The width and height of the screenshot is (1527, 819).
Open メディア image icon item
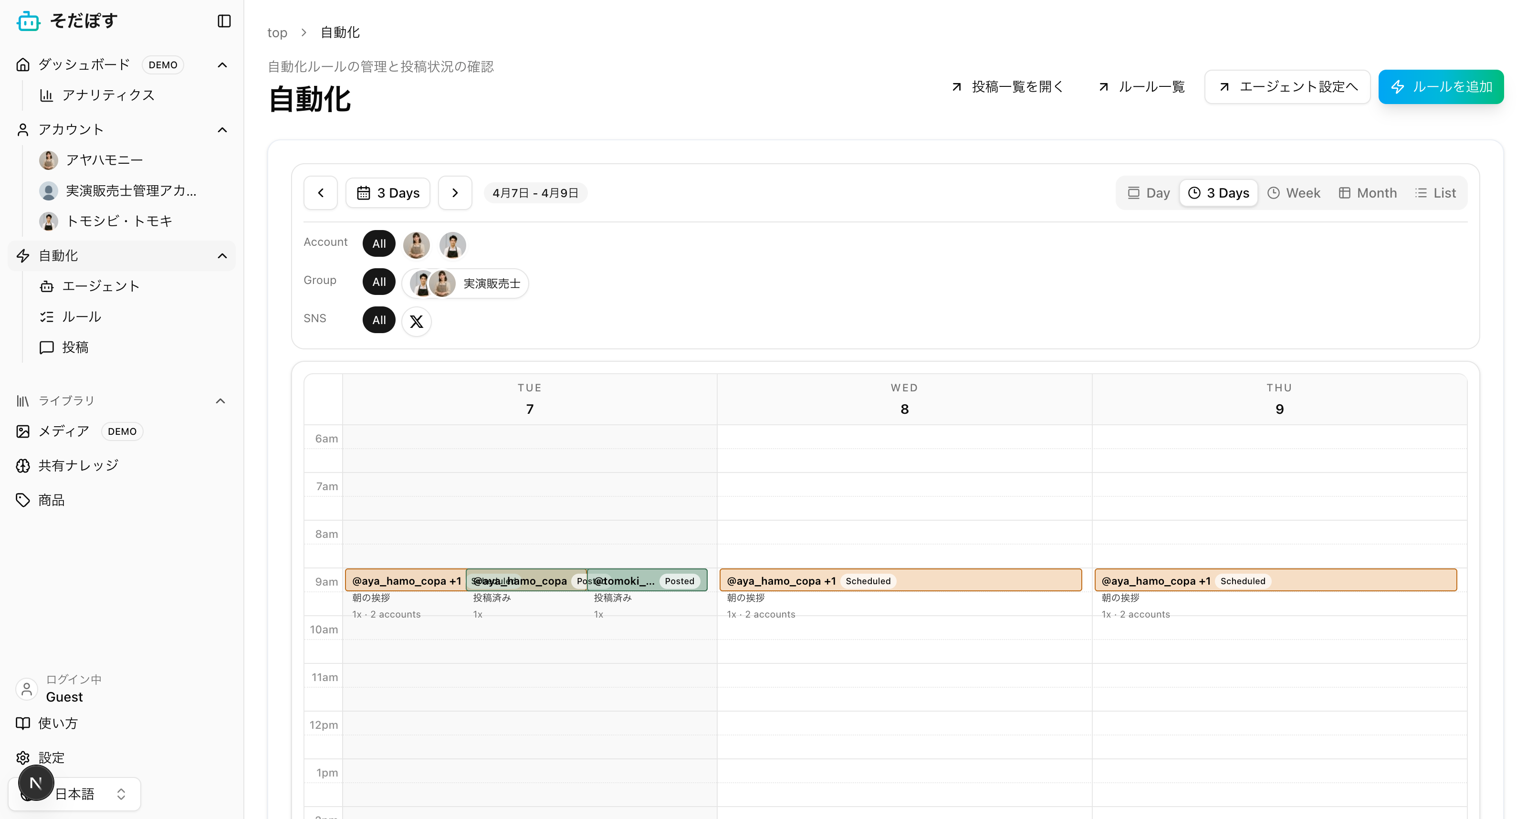[63, 431]
